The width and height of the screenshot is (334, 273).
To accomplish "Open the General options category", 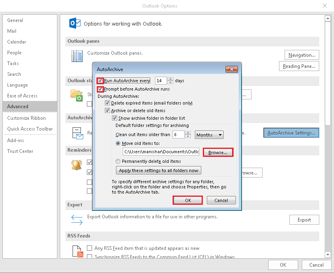I will [x=30, y=20].
